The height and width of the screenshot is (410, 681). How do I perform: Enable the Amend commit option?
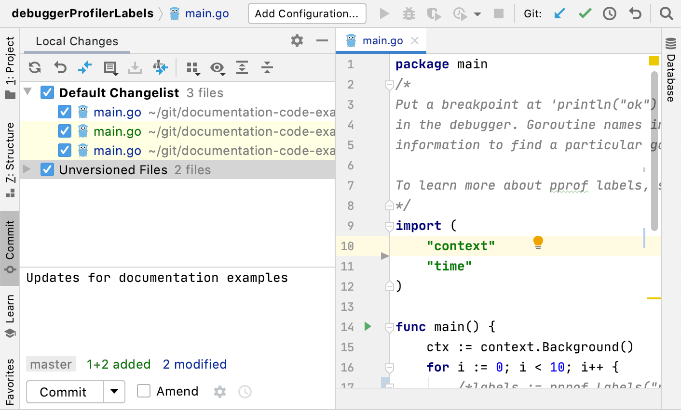coord(143,391)
